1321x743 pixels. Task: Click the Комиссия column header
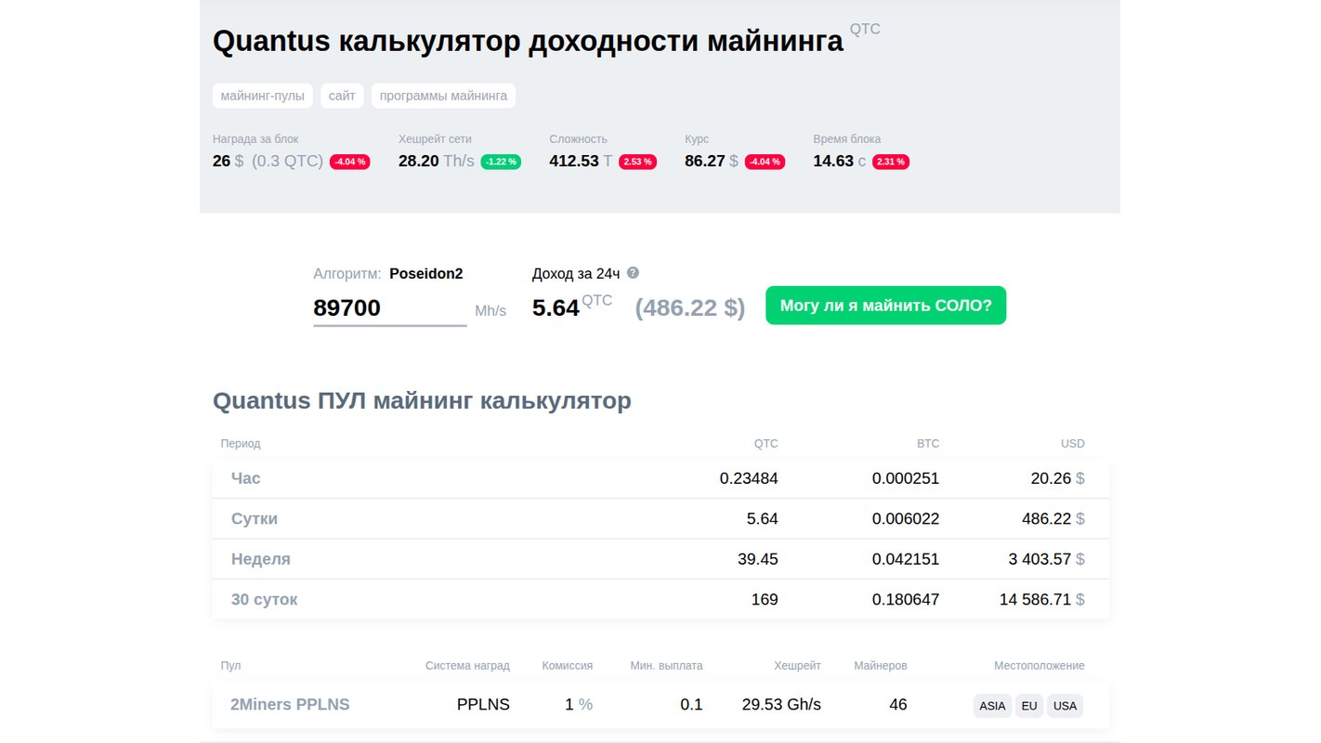[568, 666]
